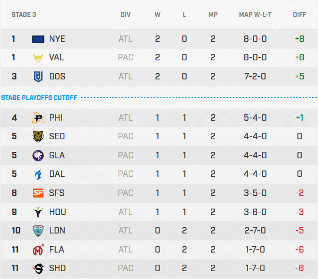Click the LDN team logo icon

click(39, 230)
